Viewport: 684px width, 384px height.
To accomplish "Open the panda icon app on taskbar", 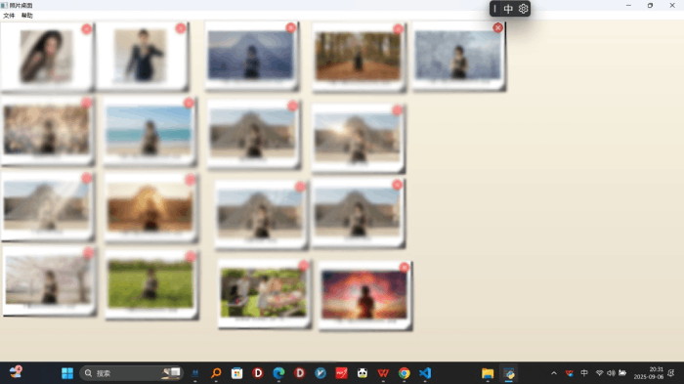I will (x=363, y=373).
